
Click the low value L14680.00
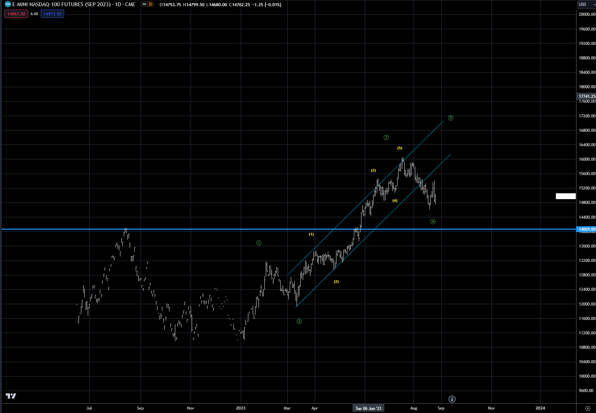point(217,5)
